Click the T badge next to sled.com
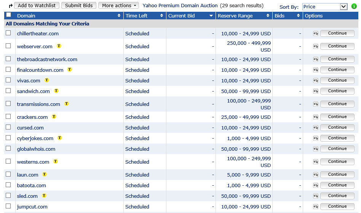 click(x=44, y=196)
